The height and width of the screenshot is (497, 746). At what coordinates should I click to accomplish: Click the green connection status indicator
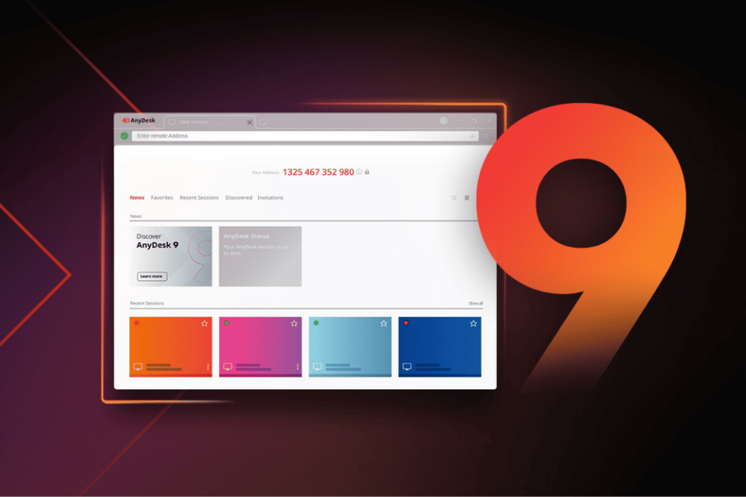[x=124, y=136]
